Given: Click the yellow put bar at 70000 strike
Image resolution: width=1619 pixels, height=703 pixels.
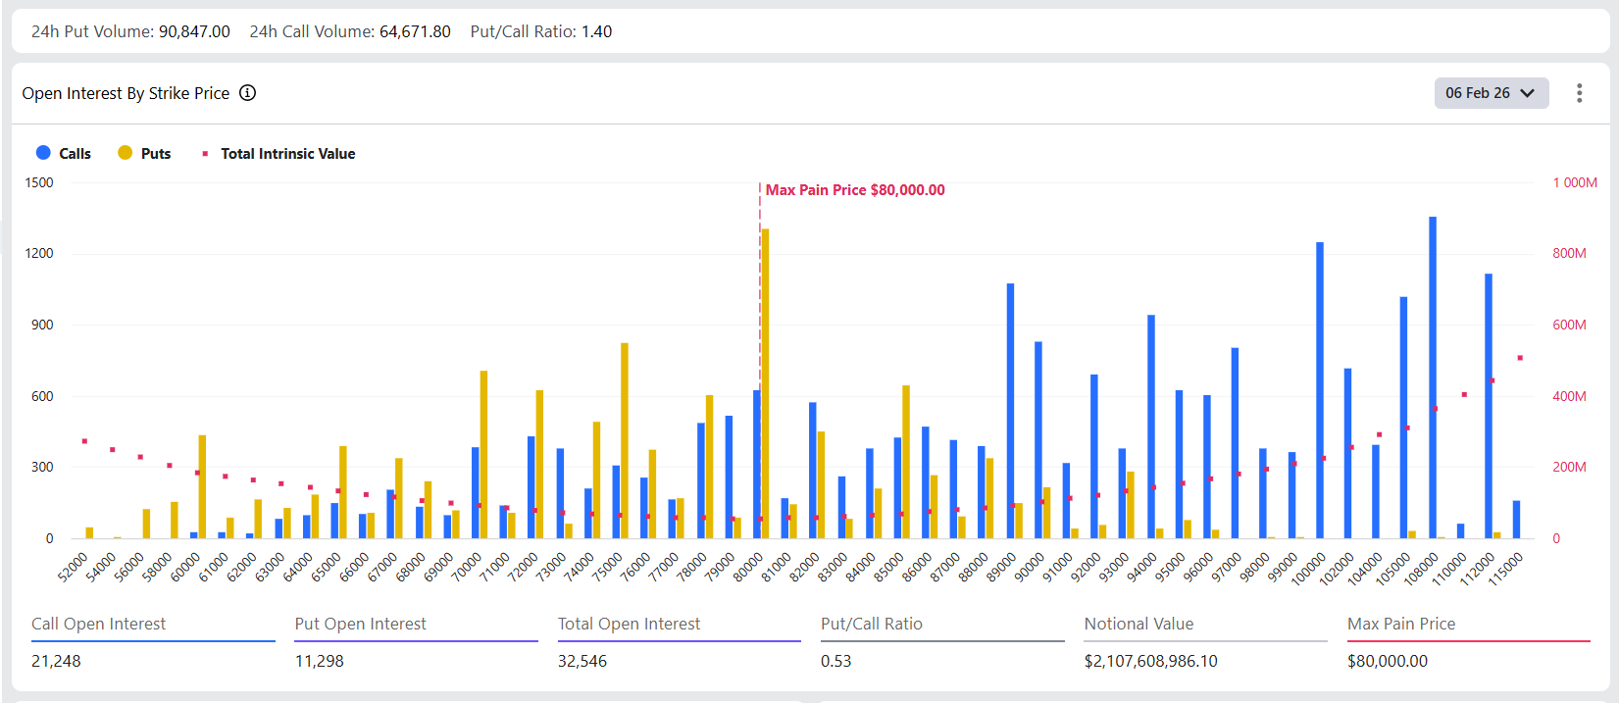Looking at the screenshot, I should tap(483, 454).
